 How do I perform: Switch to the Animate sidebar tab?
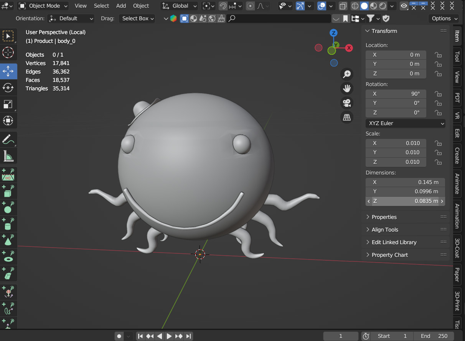(457, 184)
